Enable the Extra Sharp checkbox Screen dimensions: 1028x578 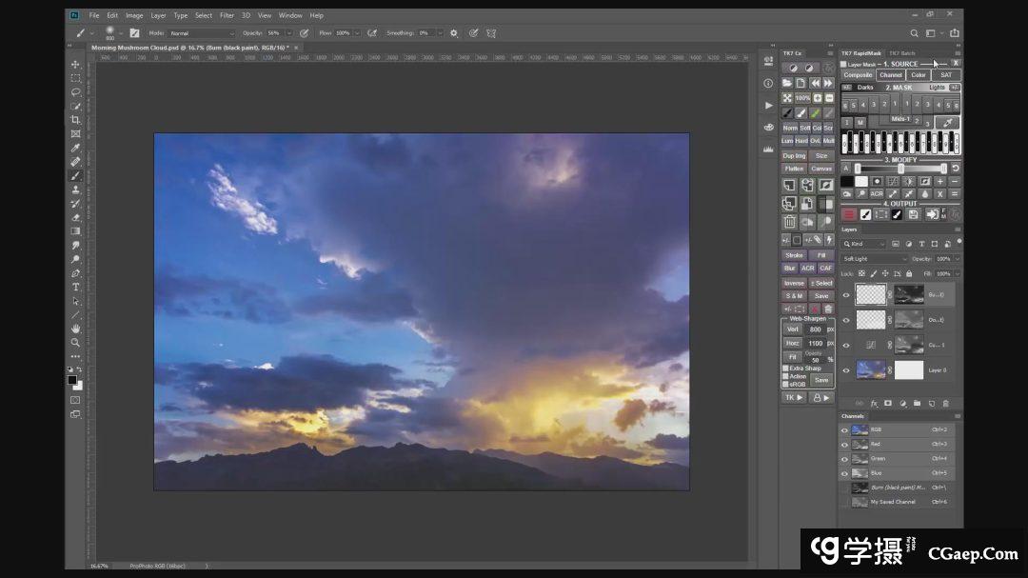coord(785,368)
